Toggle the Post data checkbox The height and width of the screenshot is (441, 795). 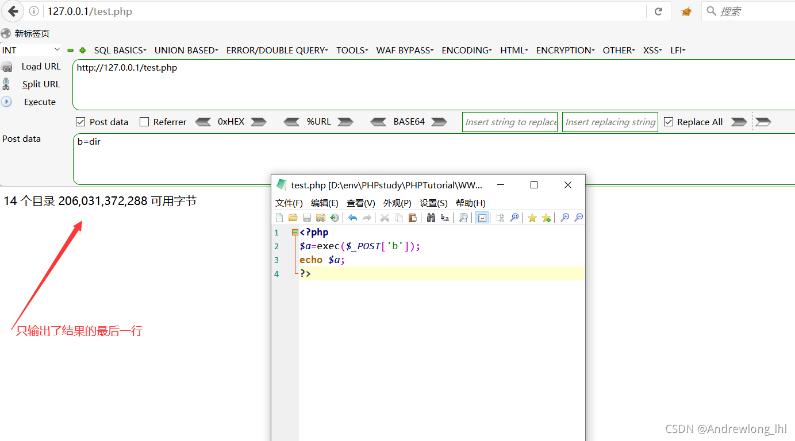tap(80, 122)
